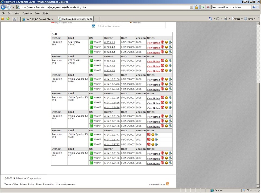Open the File menu
The image size is (261, 193).
(3, 13)
